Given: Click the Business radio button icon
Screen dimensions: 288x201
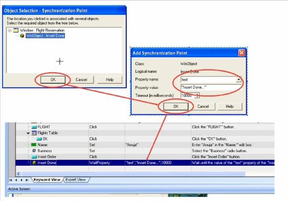Looking at the screenshot, I should [34, 150].
